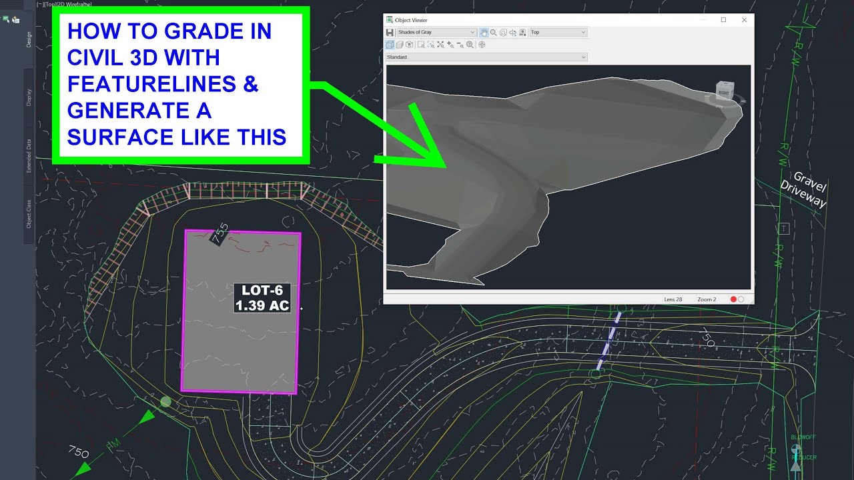854x480 pixels.
Task: Maximize the Object Viewer window
Action: (x=723, y=20)
